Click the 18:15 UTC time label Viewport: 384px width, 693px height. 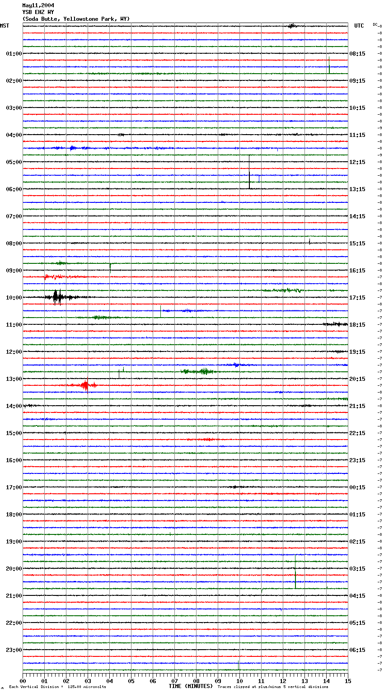pyautogui.click(x=357, y=325)
